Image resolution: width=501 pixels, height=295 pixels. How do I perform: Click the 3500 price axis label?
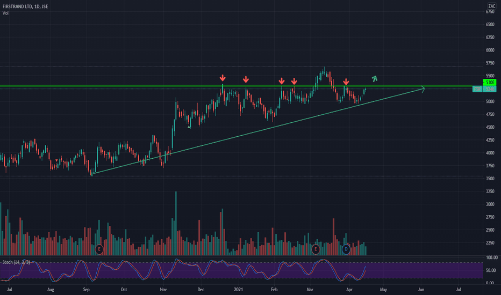coord(490,179)
